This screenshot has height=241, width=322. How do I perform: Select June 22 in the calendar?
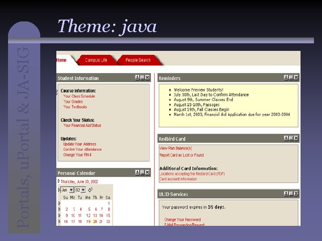click(x=108, y=221)
